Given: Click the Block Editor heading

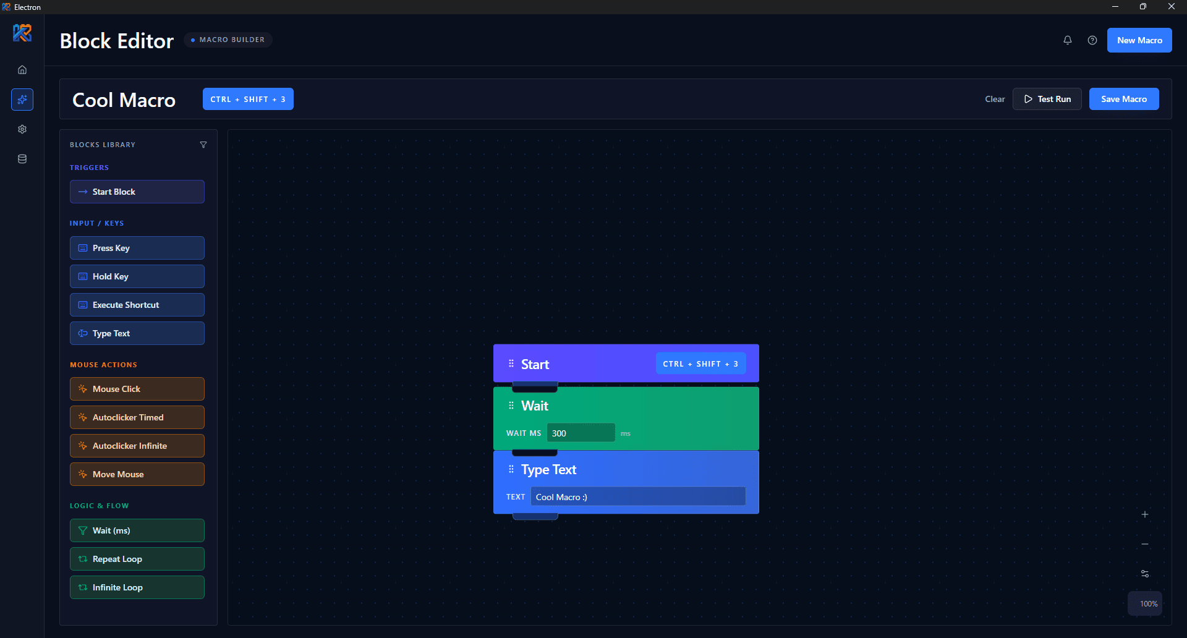Looking at the screenshot, I should [x=117, y=41].
